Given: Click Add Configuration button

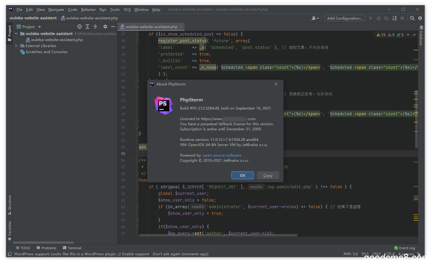Looking at the screenshot, I should [x=345, y=18].
